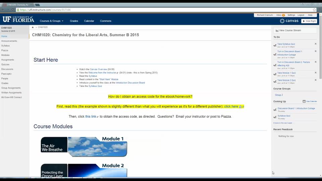Viewport: 322px width, 181px height.
Task: Click the Canvas logo in the header
Action: [x=289, y=21]
